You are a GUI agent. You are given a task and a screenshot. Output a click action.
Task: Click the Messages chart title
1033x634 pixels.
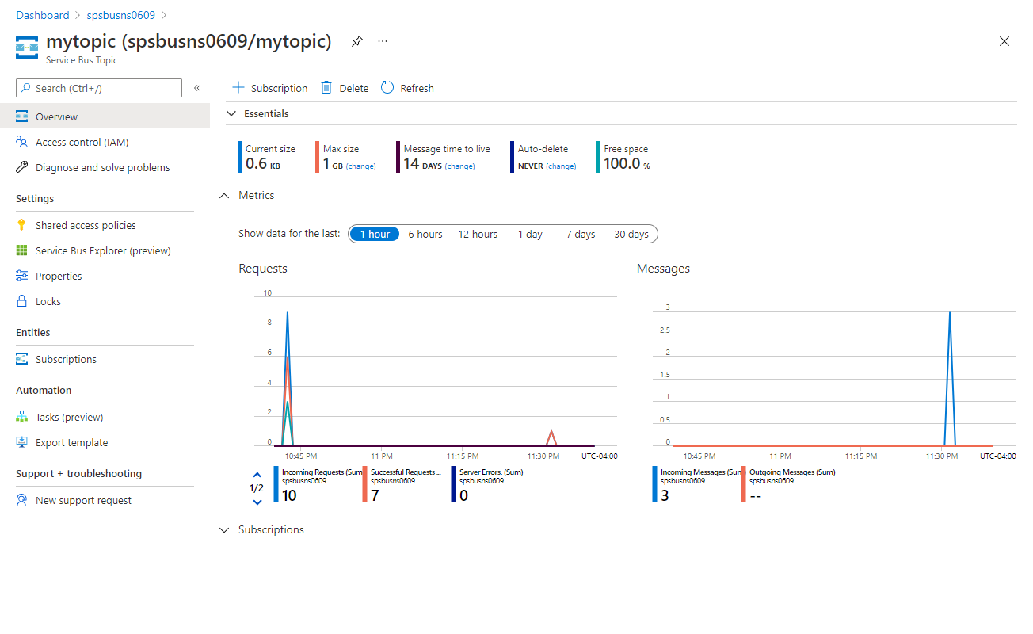click(x=663, y=269)
